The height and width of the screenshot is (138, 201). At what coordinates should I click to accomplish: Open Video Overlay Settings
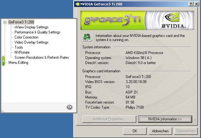[x=32, y=42]
